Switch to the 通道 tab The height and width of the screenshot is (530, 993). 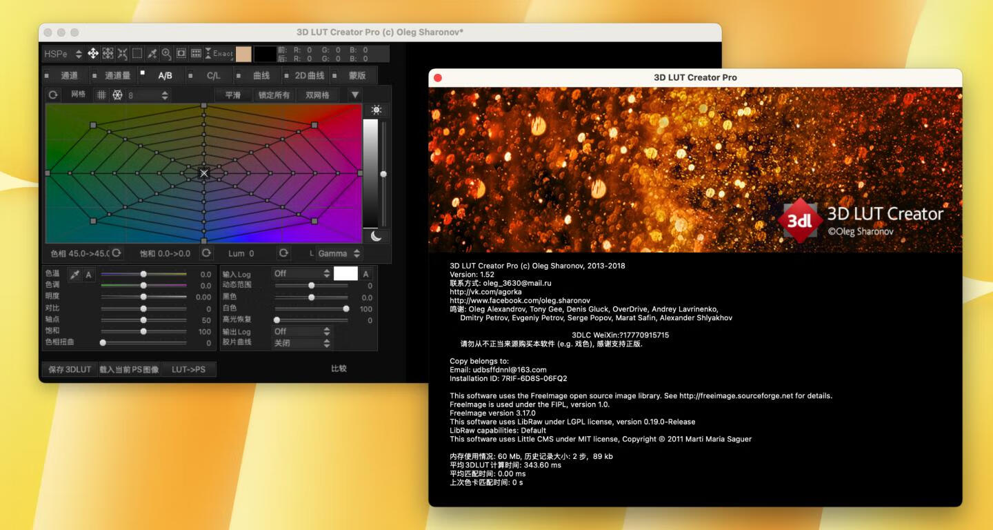pos(70,75)
